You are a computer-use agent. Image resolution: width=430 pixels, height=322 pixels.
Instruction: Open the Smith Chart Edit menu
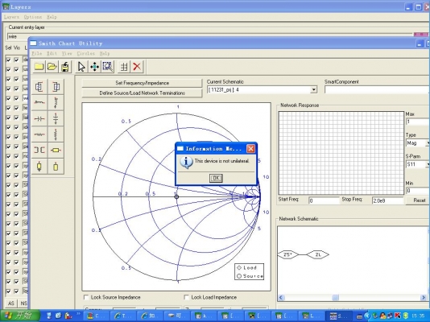(x=52, y=53)
